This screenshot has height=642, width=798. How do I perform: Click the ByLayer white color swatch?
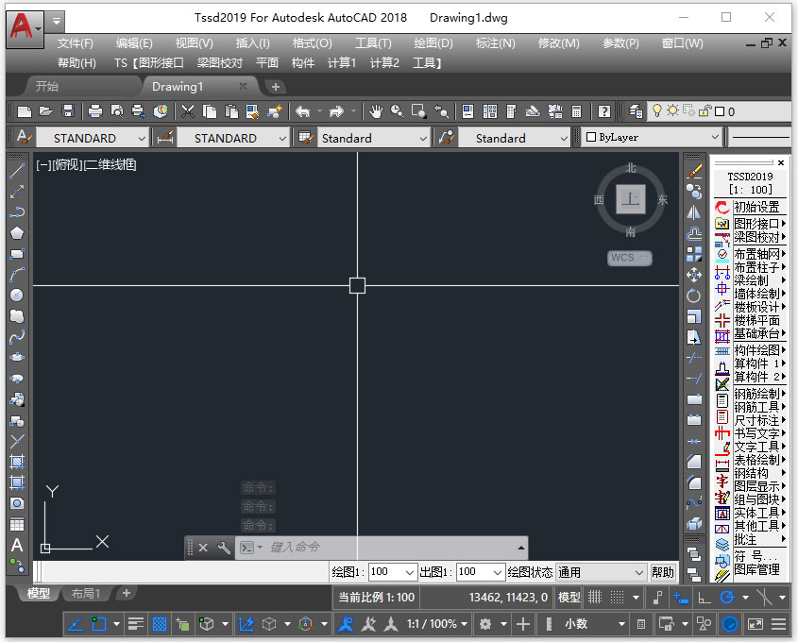coord(591,137)
